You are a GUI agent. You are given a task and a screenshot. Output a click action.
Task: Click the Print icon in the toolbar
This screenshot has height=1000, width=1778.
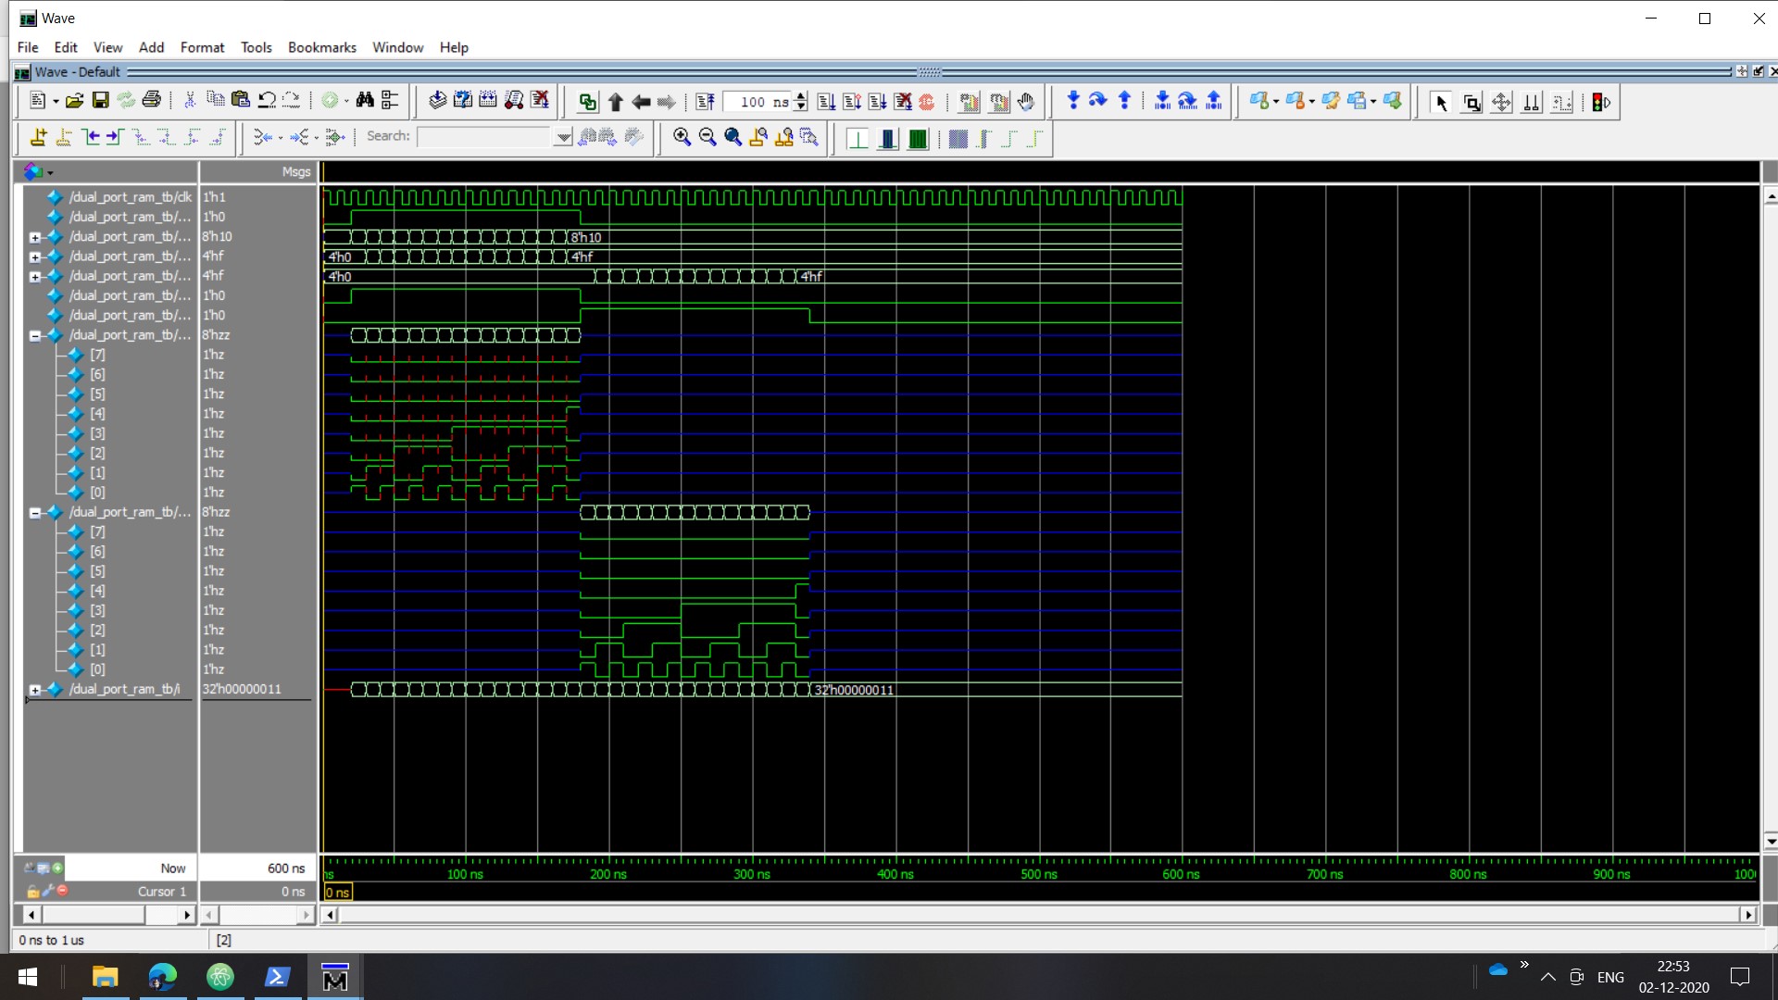pyautogui.click(x=152, y=101)
